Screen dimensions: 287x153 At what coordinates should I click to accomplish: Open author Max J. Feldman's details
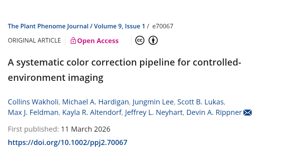(x=33, y=112)
